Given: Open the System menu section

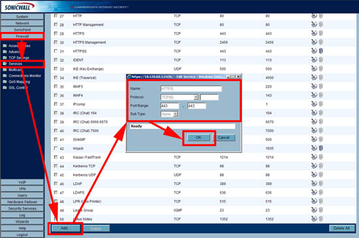Looking at the screenshot, I should point(22,16).
